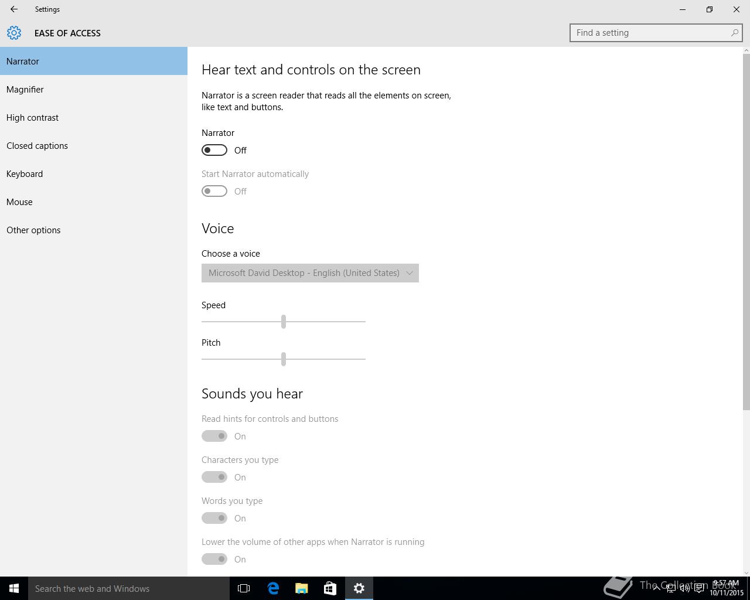
Task: Close the Settings window
Action: click(737, 9)
